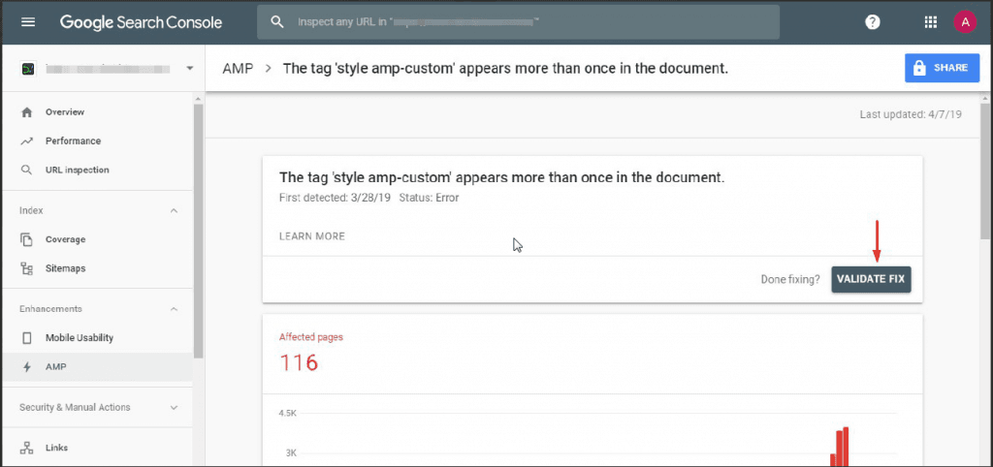Image resolution: width=993 pixels, height=467 pixels.
Task: Click the sidebar scroll up arrow
Action: coord(198,100)
